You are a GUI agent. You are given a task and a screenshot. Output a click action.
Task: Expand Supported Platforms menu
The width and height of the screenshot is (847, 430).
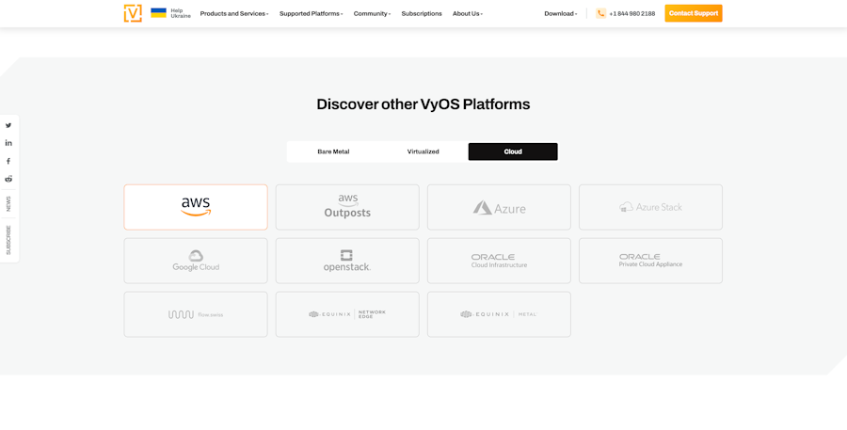(312, 13)
